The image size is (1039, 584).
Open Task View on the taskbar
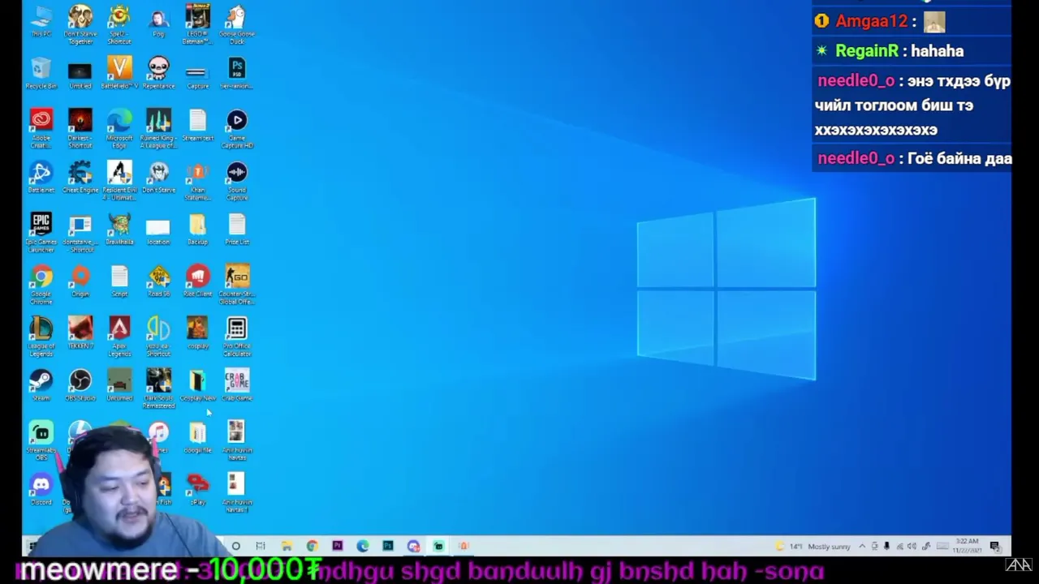tap(261, 546)
